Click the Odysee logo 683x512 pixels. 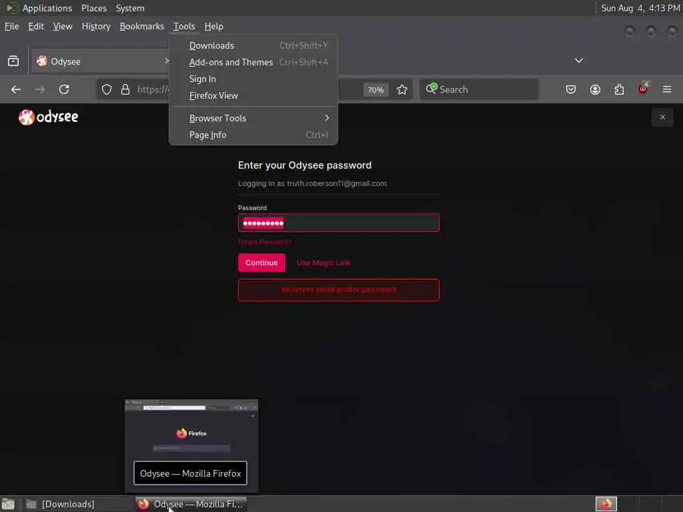48,117
